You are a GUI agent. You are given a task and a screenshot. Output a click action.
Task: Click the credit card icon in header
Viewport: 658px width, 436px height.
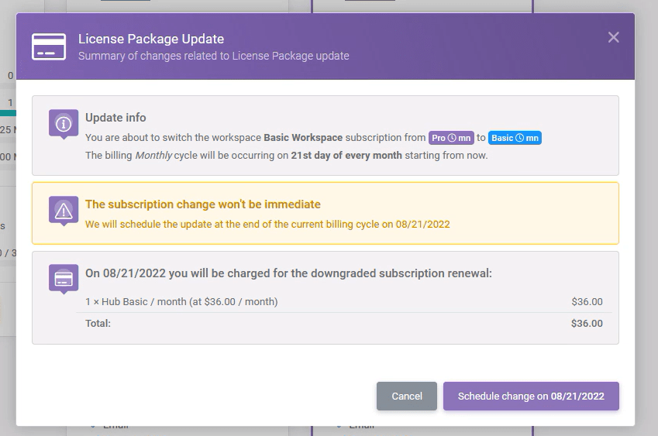(49, 46)
